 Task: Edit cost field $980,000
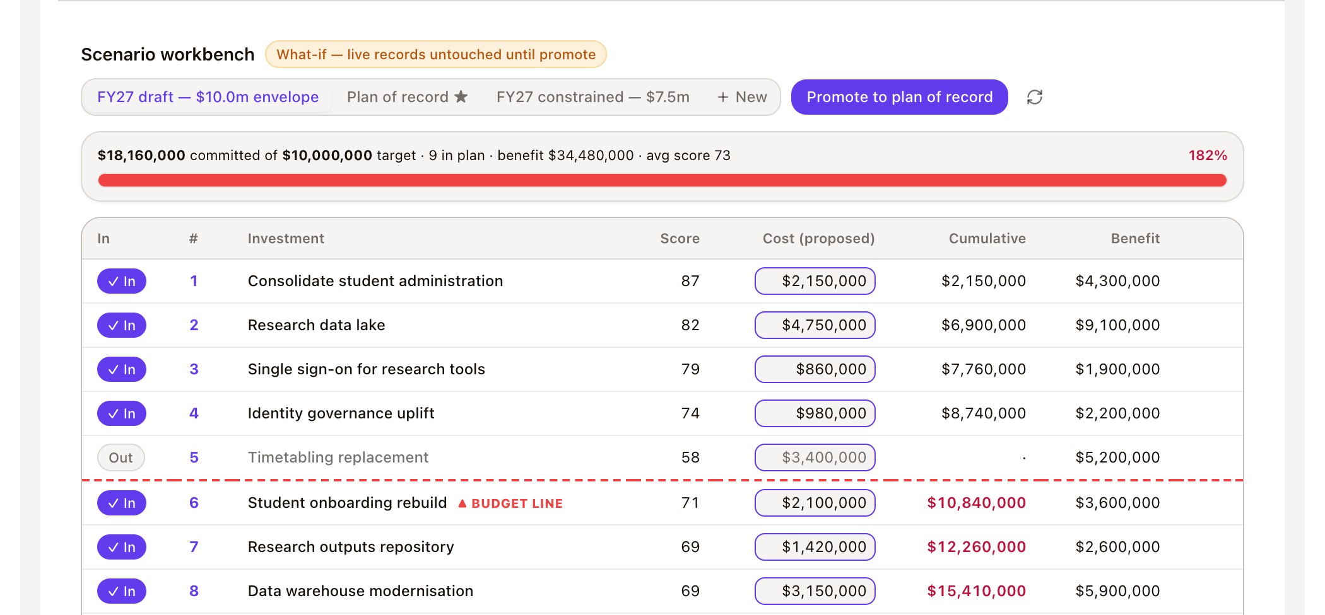point(815,413)
